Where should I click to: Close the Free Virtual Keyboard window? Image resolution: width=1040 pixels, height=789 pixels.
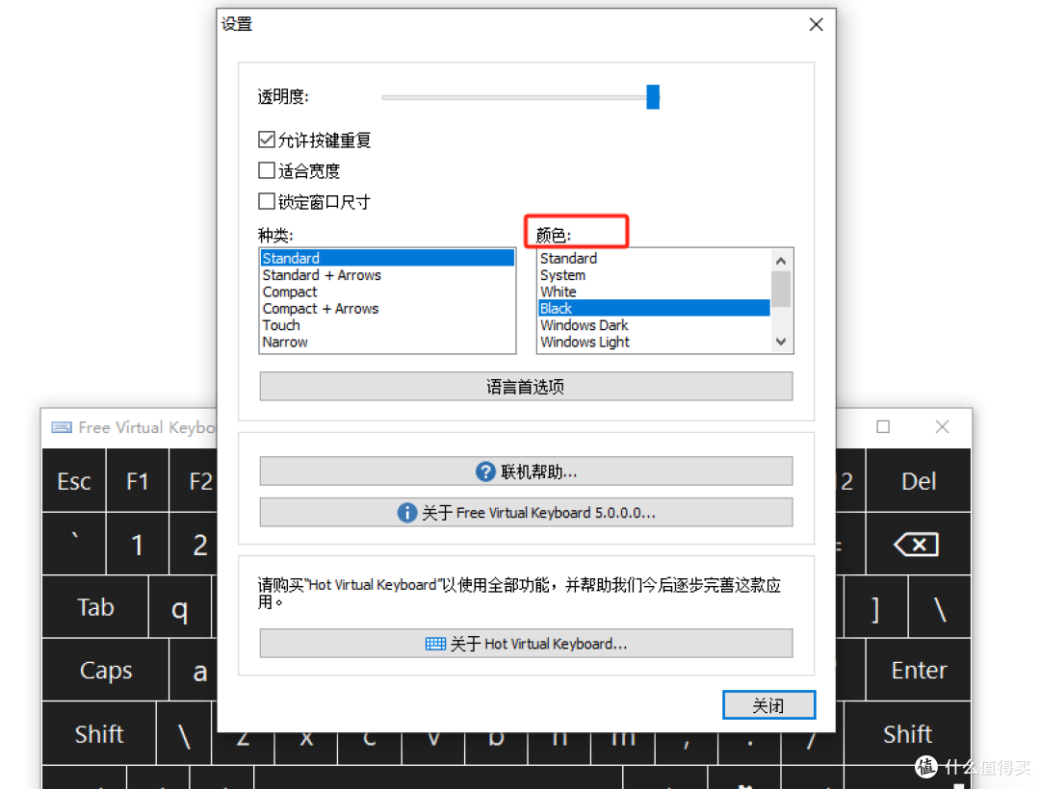coord(942,426)
